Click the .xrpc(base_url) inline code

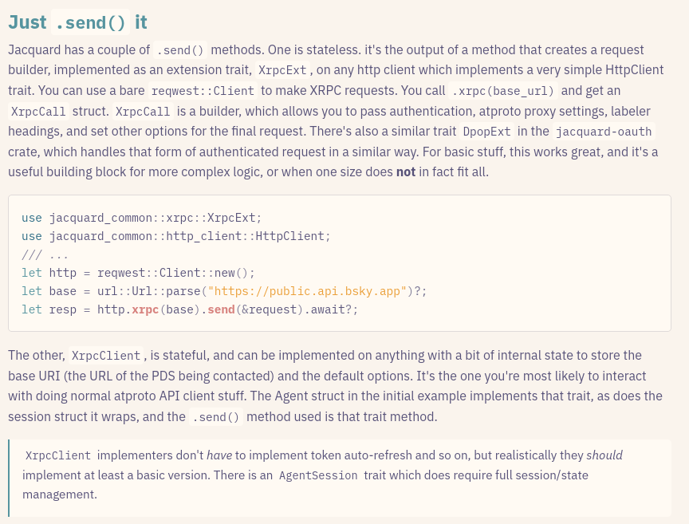click(x=502, y=91)
